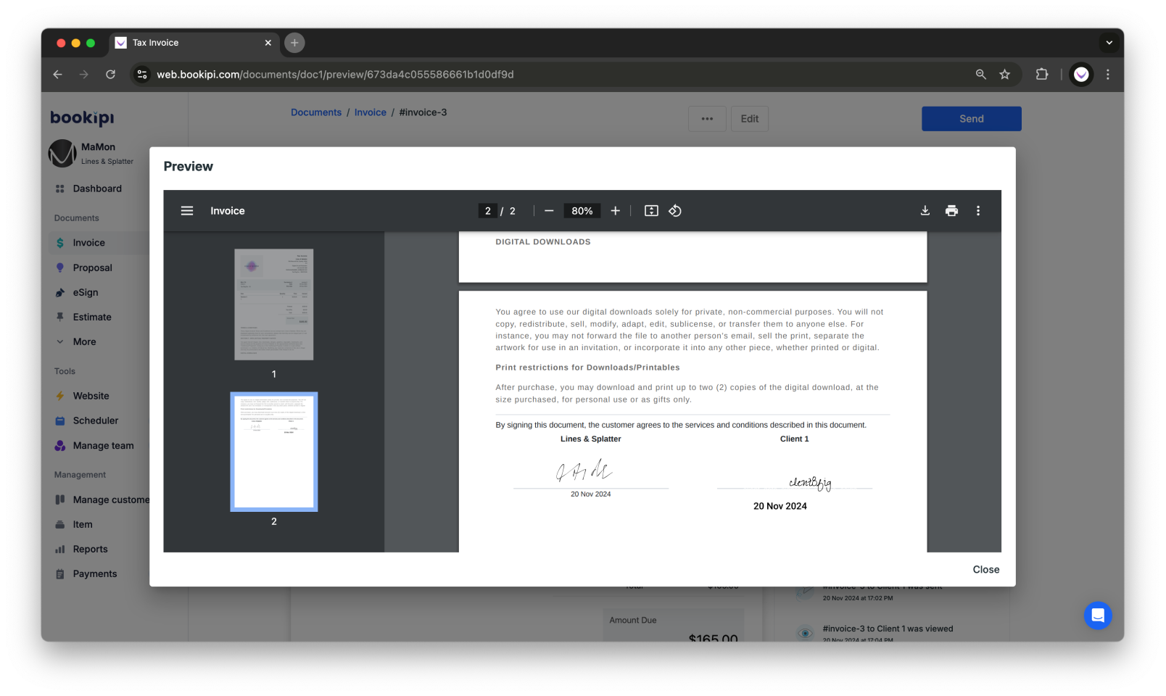
Task: Download the invoice PDF from the preview toolbar
Action: pyautogui.click(x=925, y=210)
